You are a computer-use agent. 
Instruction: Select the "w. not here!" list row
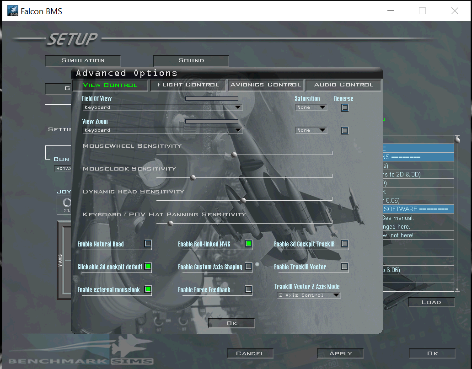[x=418, y=235]
